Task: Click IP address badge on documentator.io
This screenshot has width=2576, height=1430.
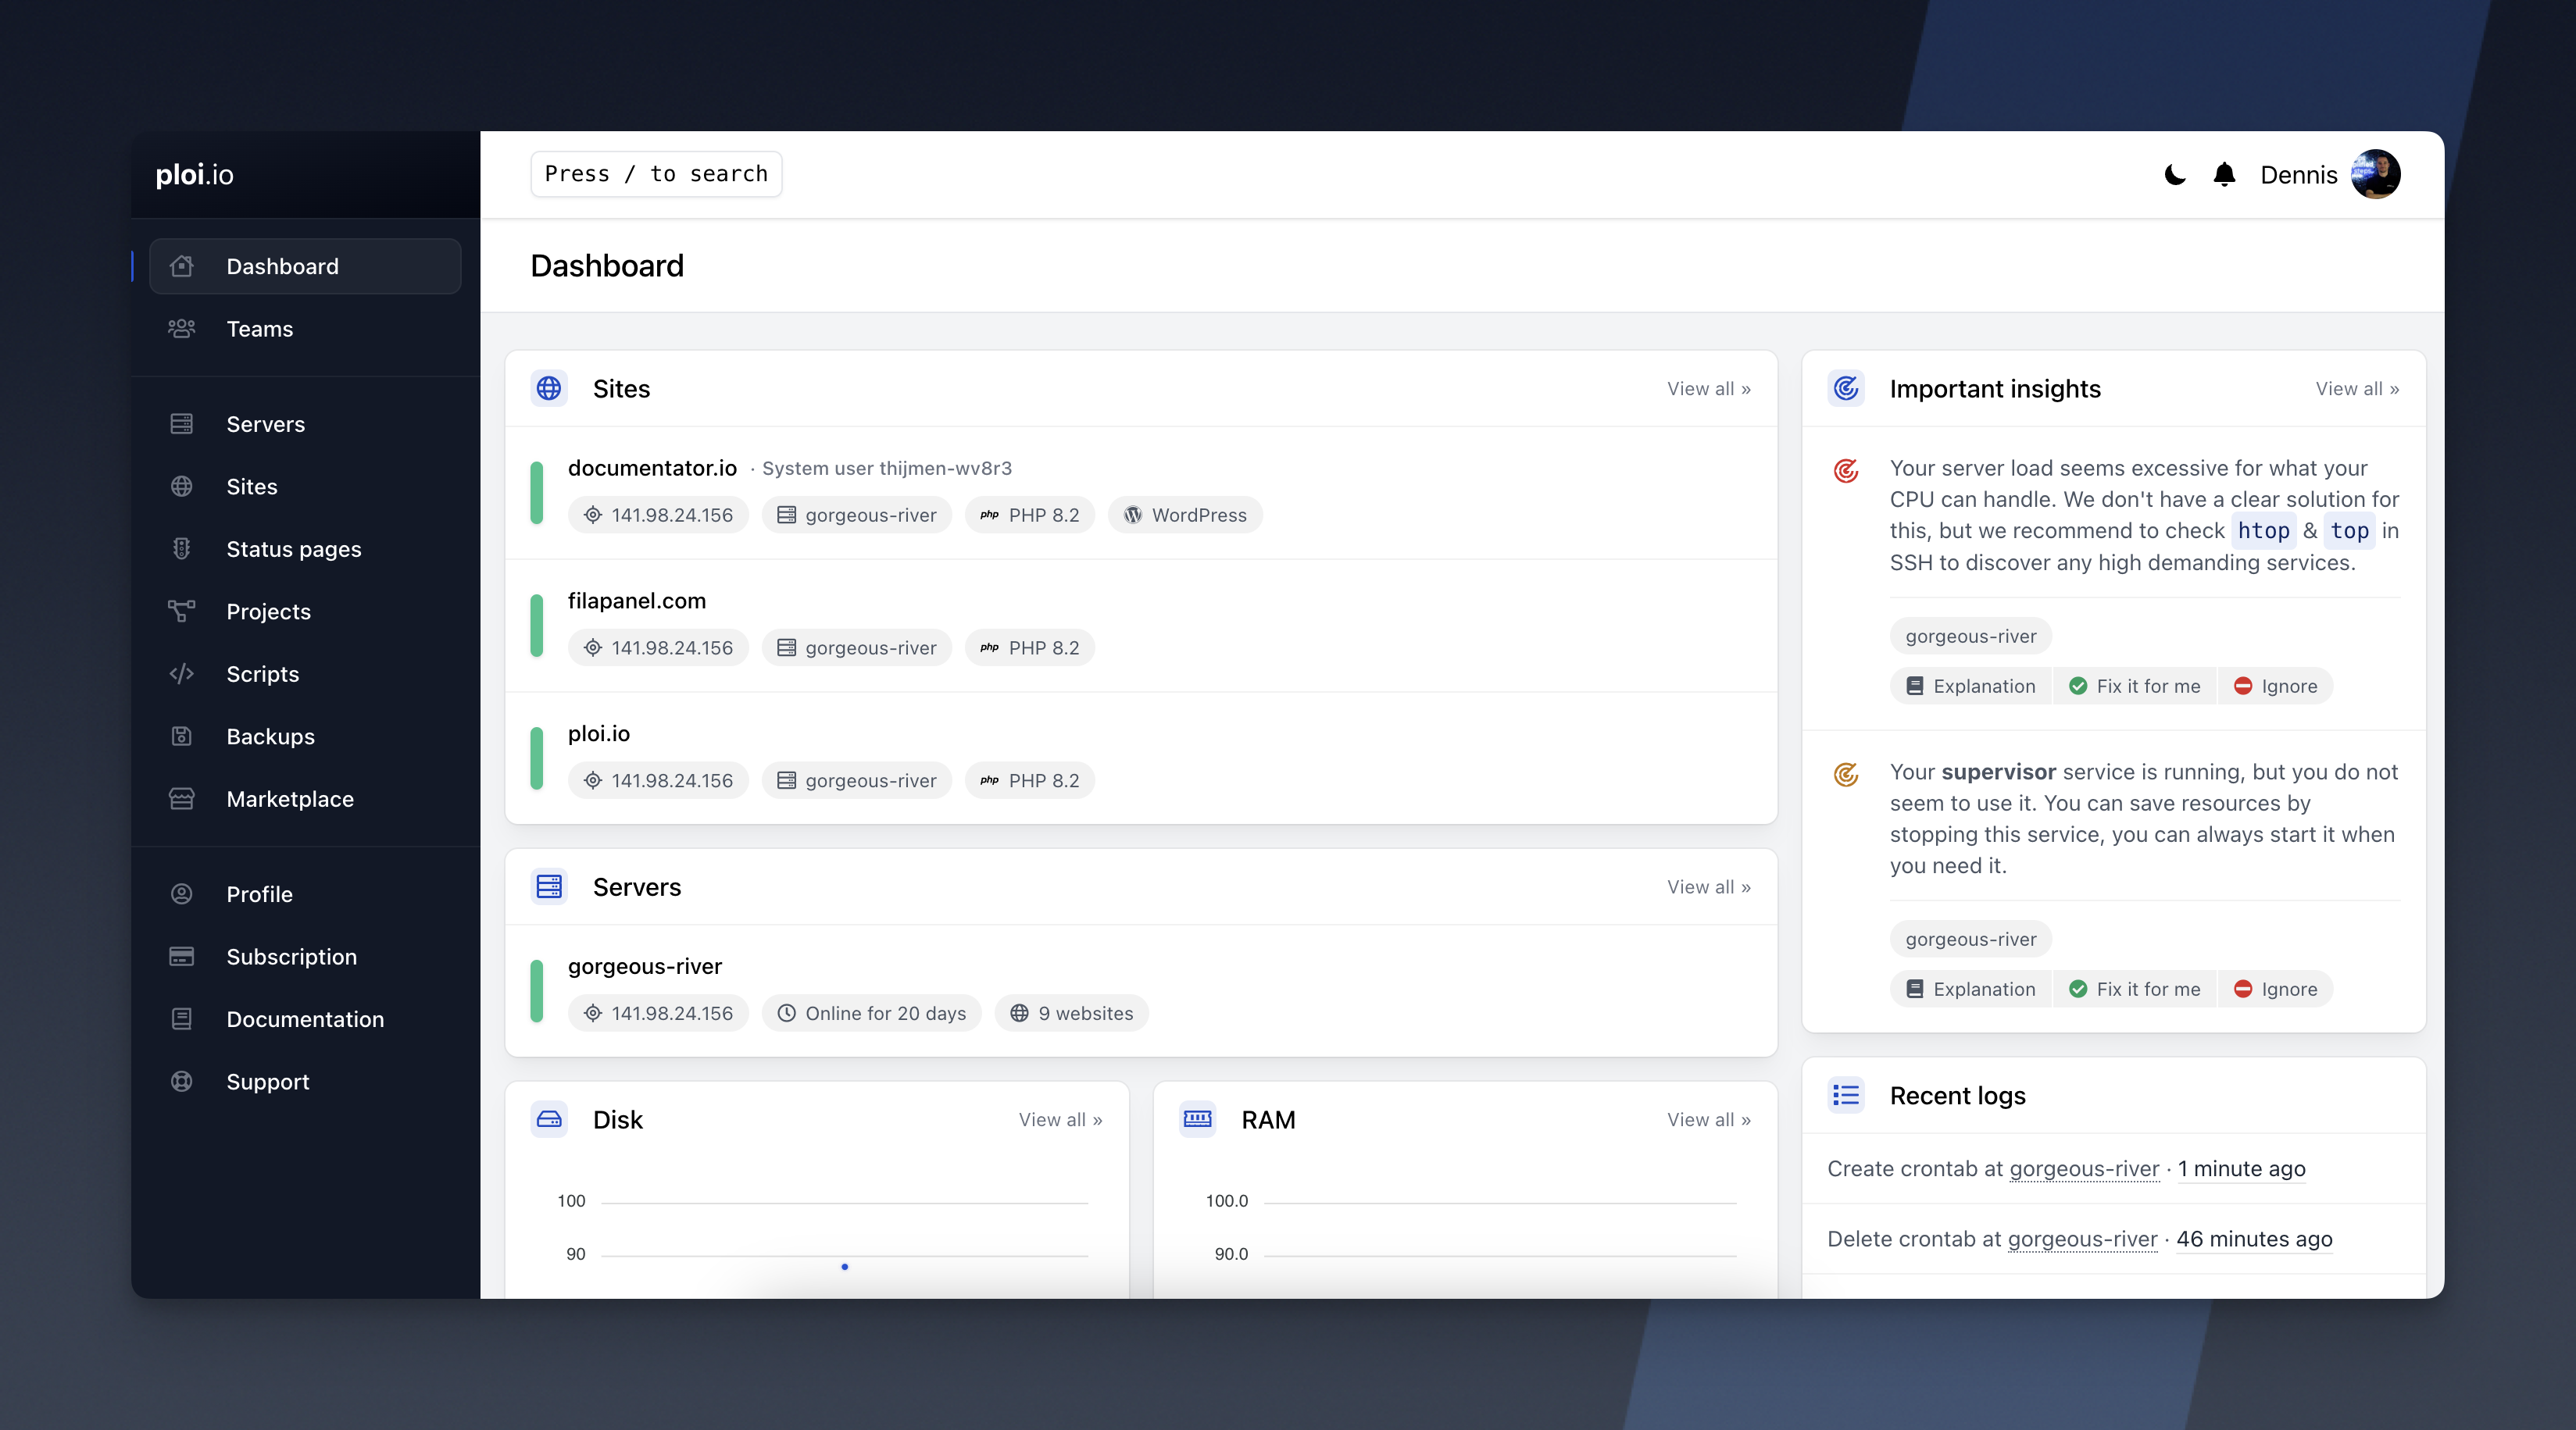Action: (x=658, y=515)
